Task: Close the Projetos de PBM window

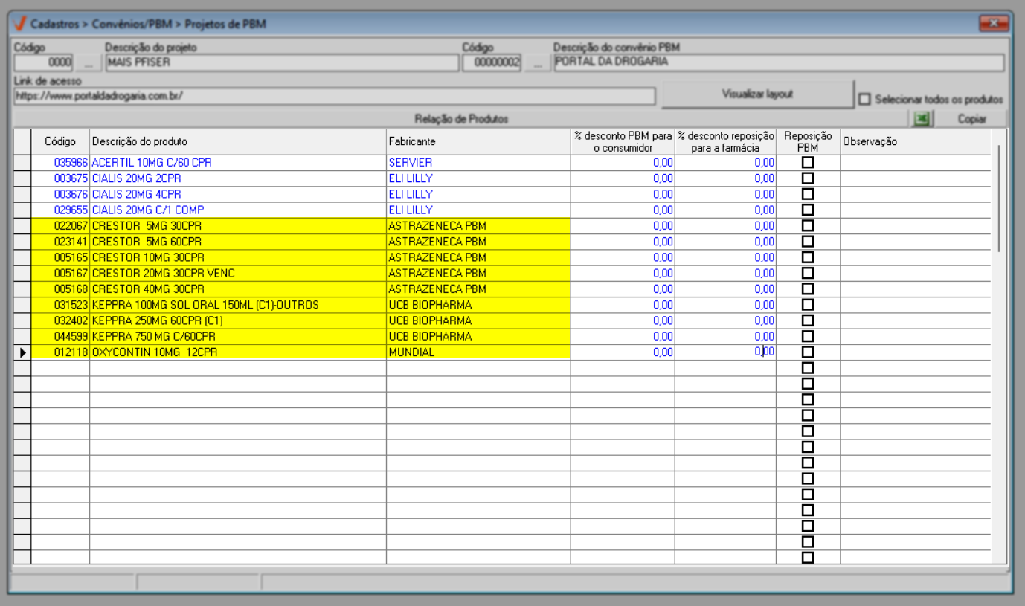Action: [993, 24]
